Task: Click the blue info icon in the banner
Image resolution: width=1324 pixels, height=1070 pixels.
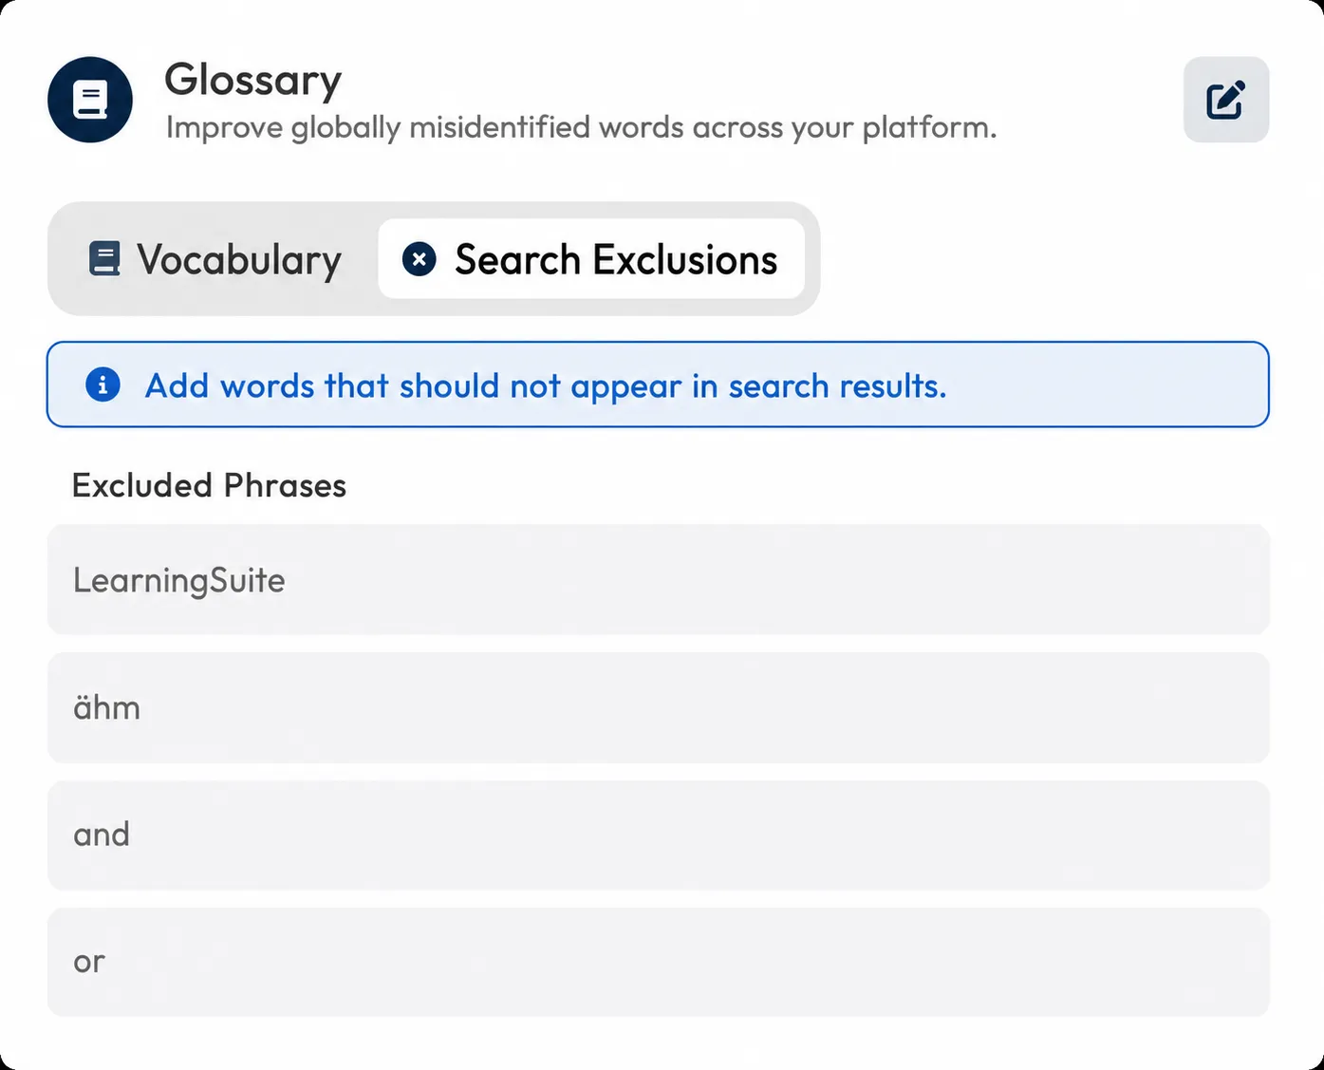Action: point(103,385)
